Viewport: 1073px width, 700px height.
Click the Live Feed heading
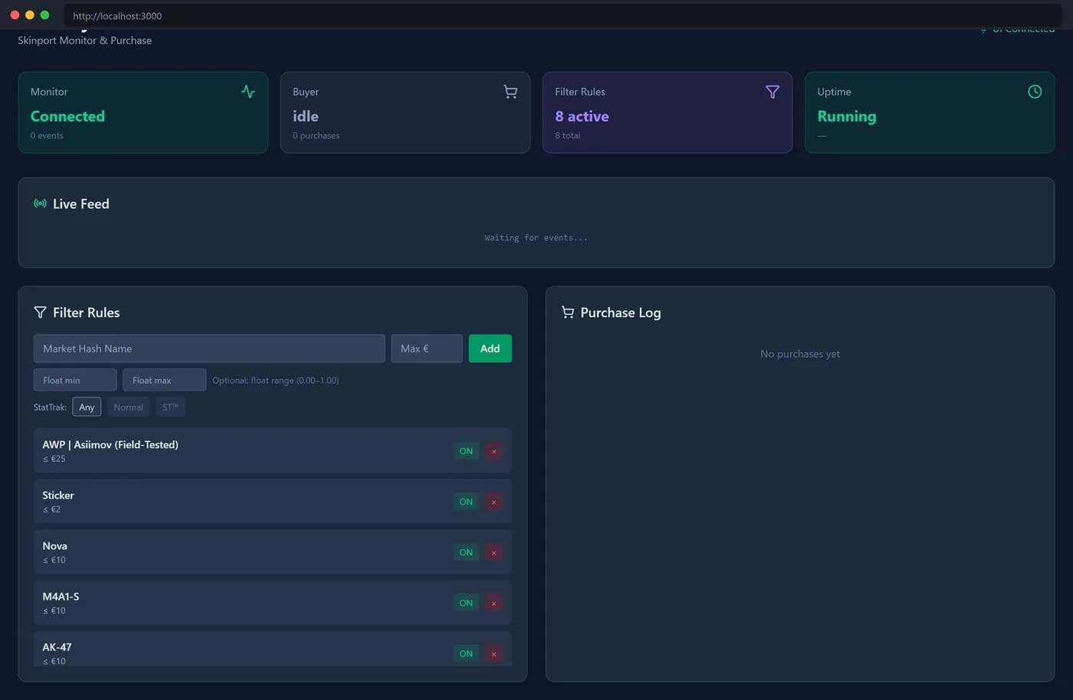point(81,204)
